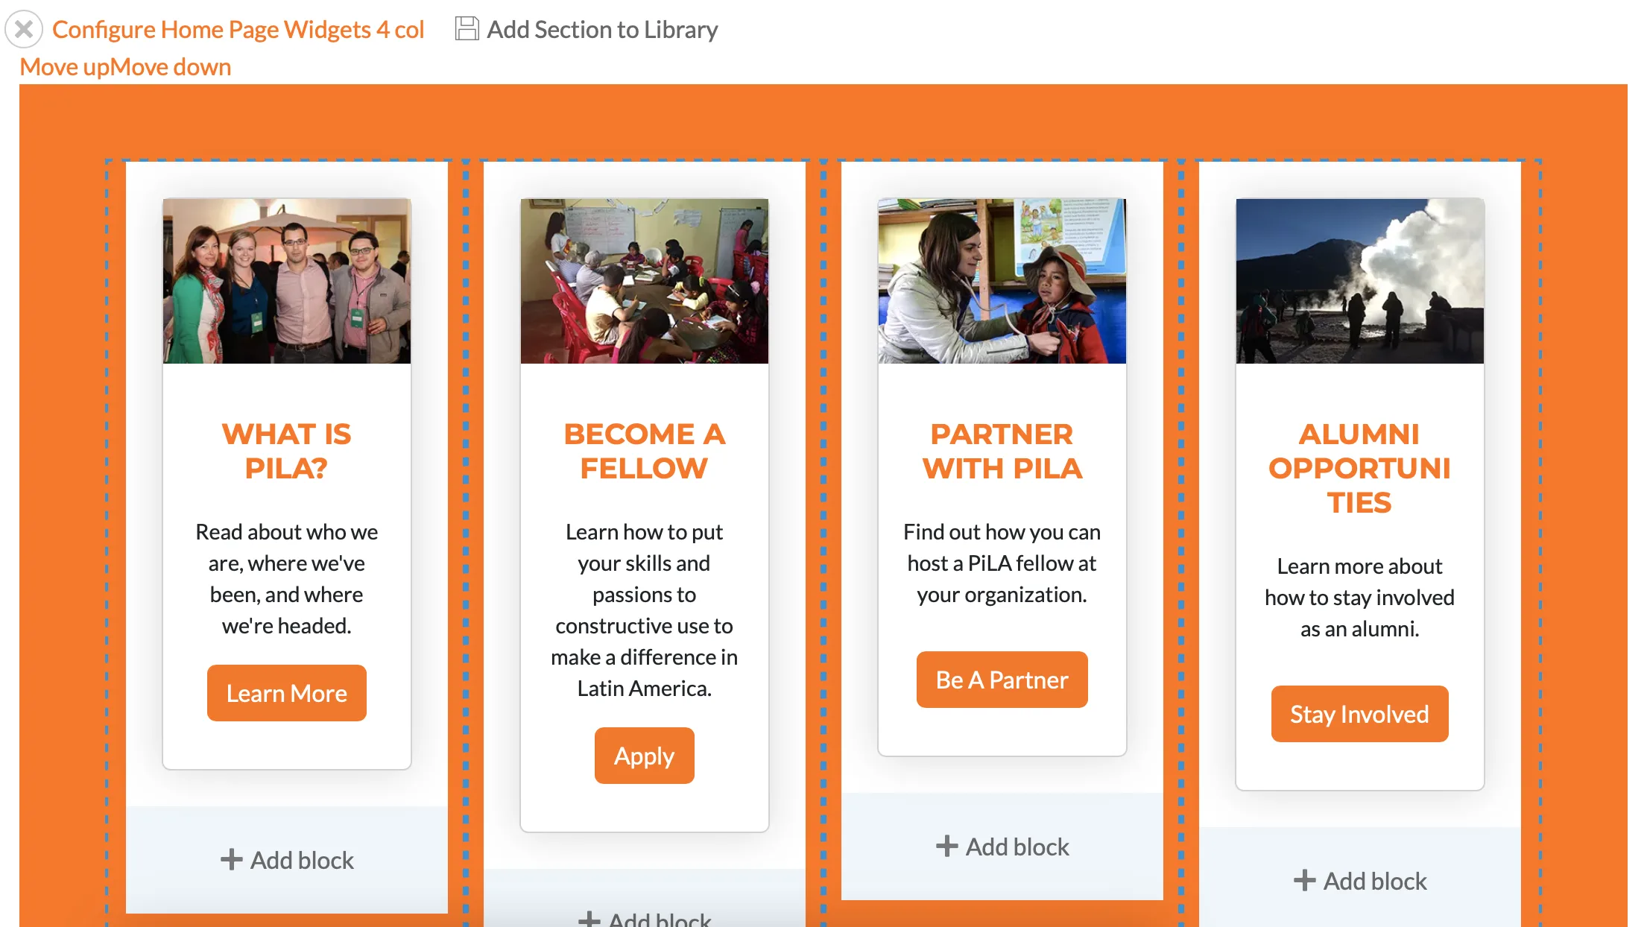Viewport: 1647px width, 927px height.
Task: Click the save icon beside Add Section to Library
Action: pyautogui.click(x=467, y=29)
